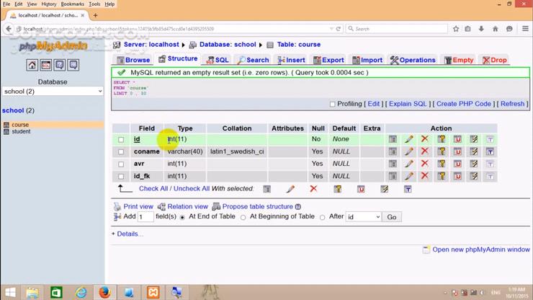This screenshot has height=300, width=533.
Task: Add index icon on id row
Action: pyautogui.click(x=474, y=139)
